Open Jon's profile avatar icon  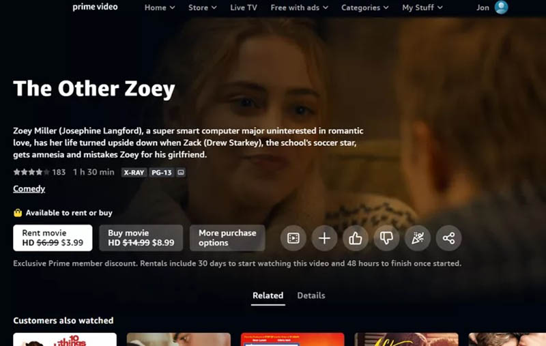pyautogui.click(x=501, y=7)
